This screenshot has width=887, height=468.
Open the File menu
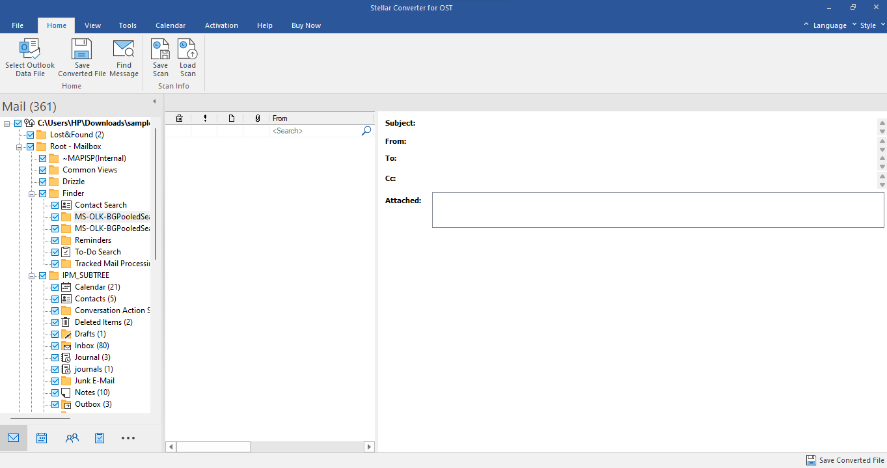coord(18,25)
